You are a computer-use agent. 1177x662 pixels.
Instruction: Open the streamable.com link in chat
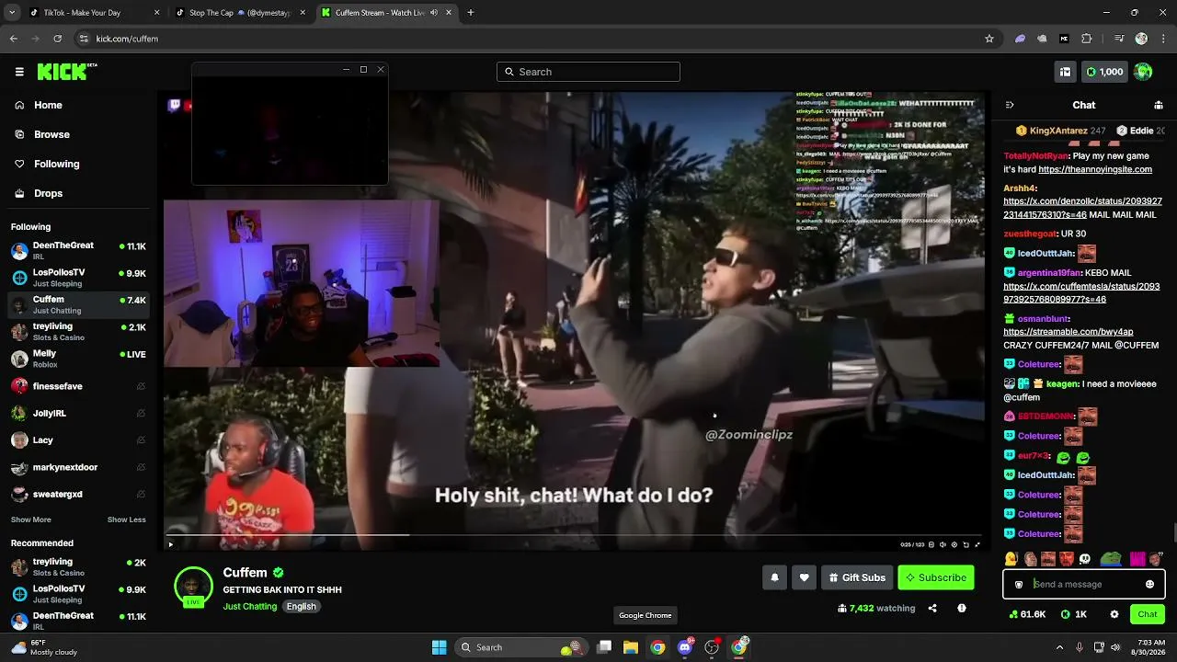pos(1068,332)
